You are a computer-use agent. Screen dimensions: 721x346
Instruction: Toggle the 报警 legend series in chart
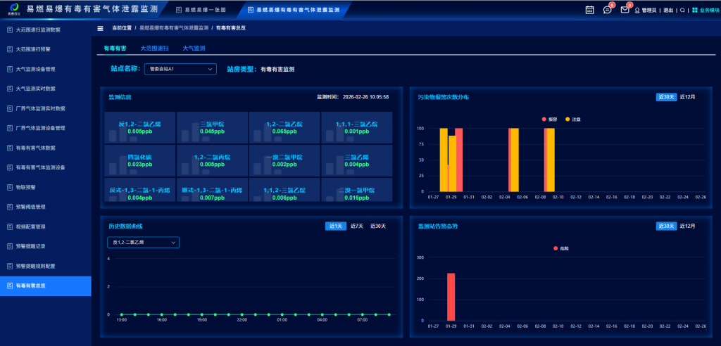click(549, 119)
